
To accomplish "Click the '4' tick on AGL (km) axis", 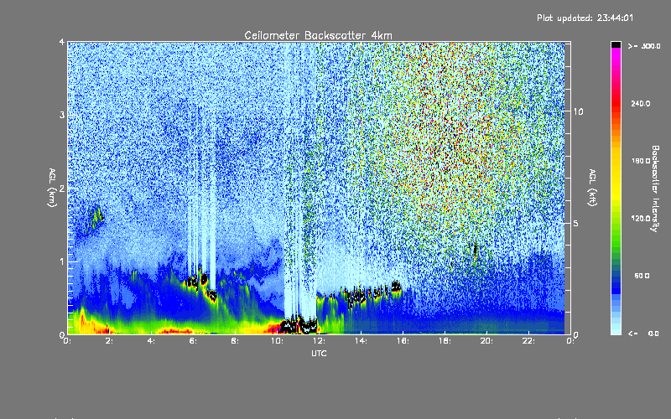I will coord(62,42).
